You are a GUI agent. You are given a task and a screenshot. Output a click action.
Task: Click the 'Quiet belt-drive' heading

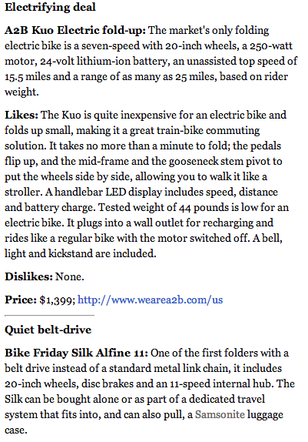[x=48, y=330]
